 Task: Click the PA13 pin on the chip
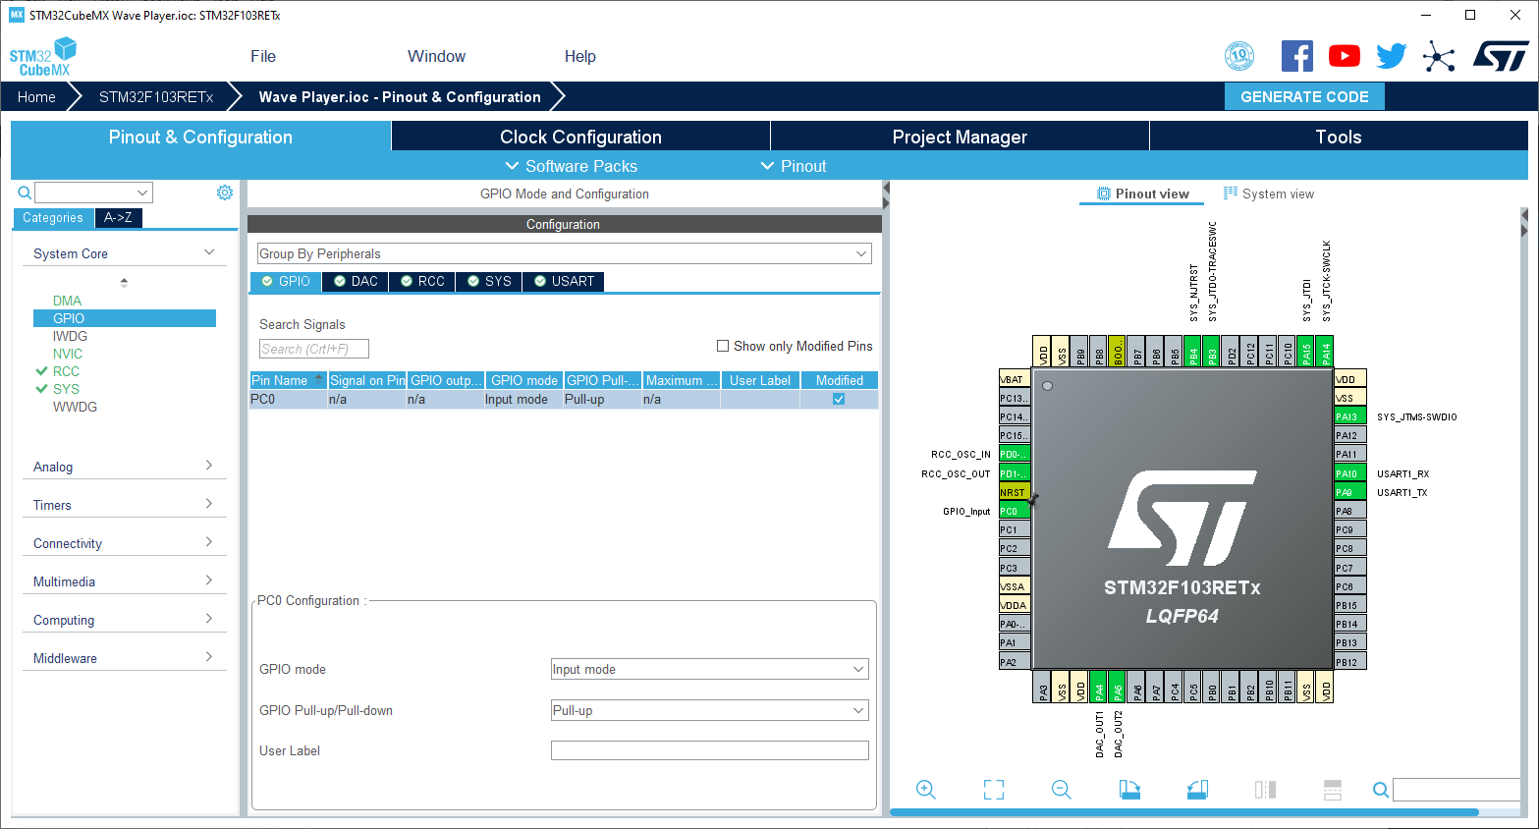tap(1349, 416)
